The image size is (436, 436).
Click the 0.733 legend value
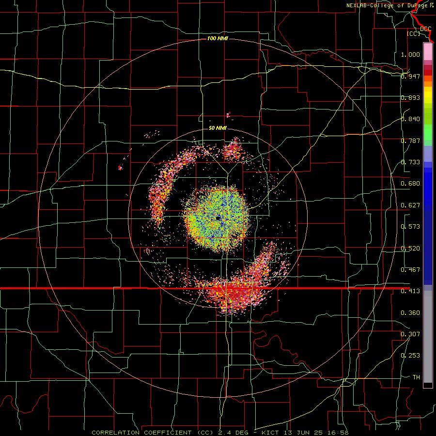click(x=410, y=162)
